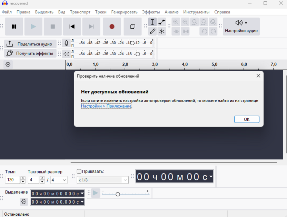Viewport: 287px width, 217px height.
Task: Click the Pause playback button
Action: pyautogui.click(x=14, y=27)
